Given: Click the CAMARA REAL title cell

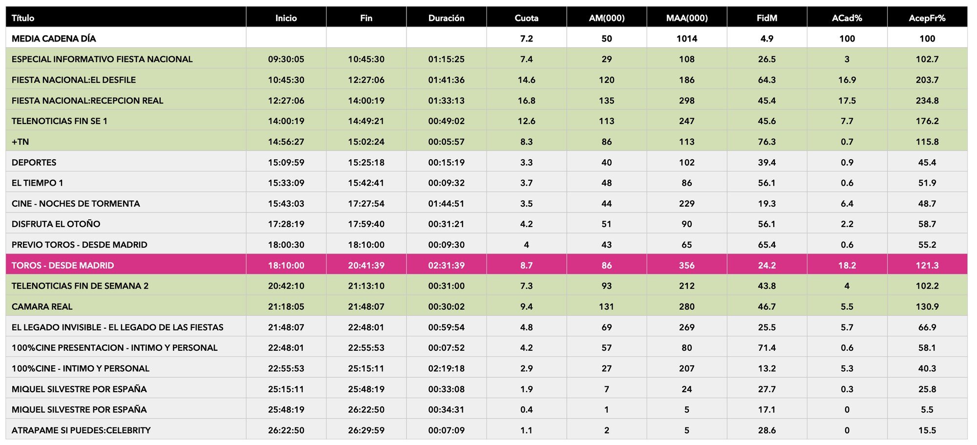Looking at the screenshot, I should [42, 307].
